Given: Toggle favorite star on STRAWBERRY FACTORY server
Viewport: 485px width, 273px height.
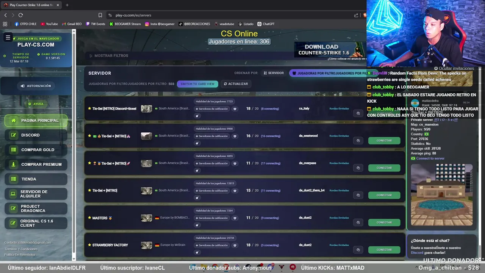Looking at the screenshot, I should pyautogui.click(x=89, y=245).
